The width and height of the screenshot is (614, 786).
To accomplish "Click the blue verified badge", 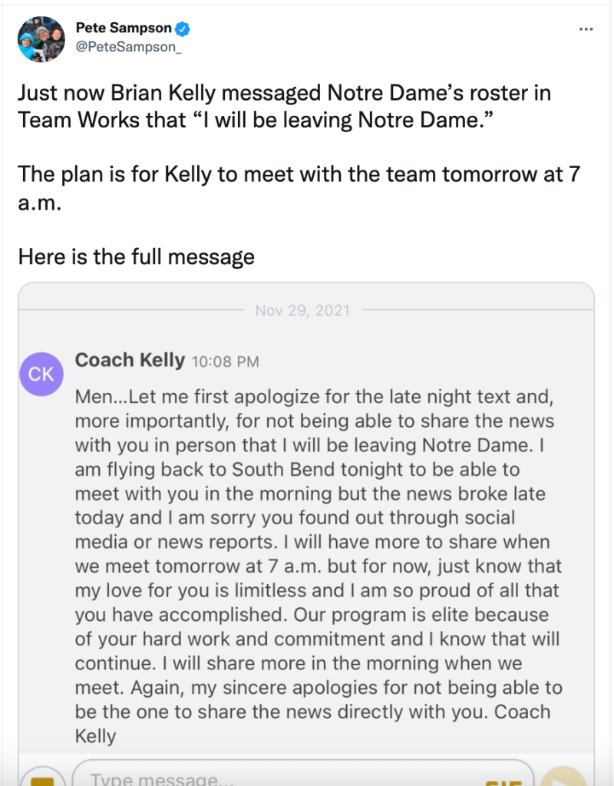I will pos(183,29).
